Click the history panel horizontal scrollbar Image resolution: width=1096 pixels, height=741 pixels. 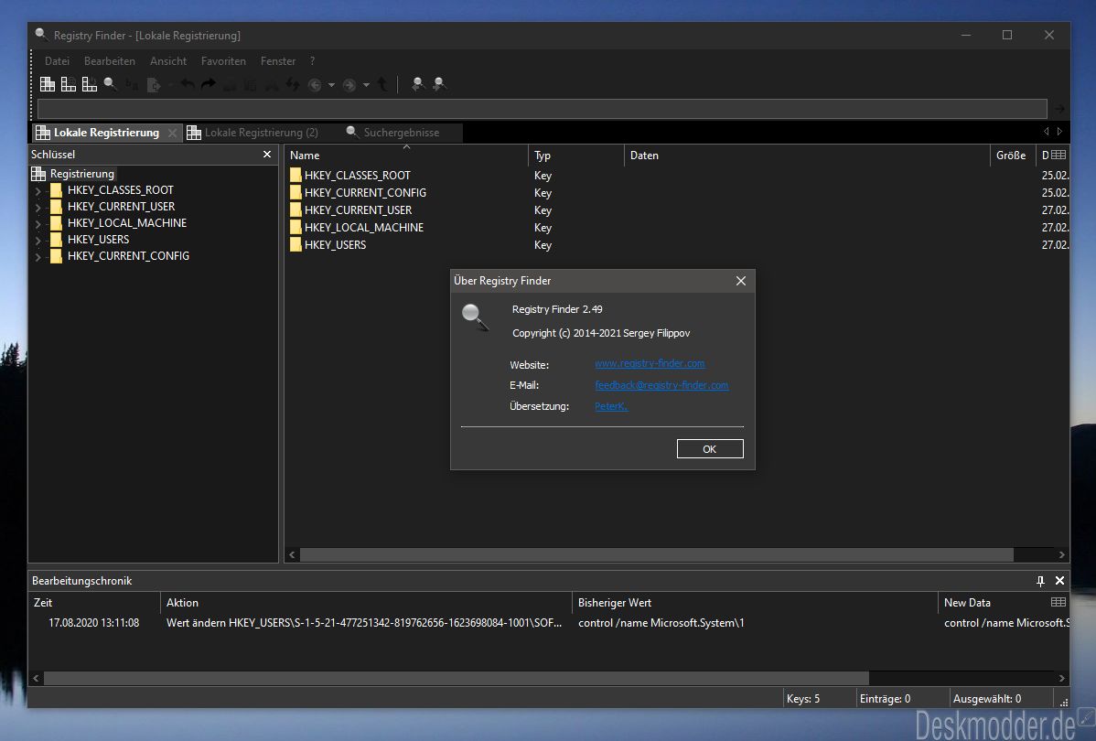[x=457, y=678]
